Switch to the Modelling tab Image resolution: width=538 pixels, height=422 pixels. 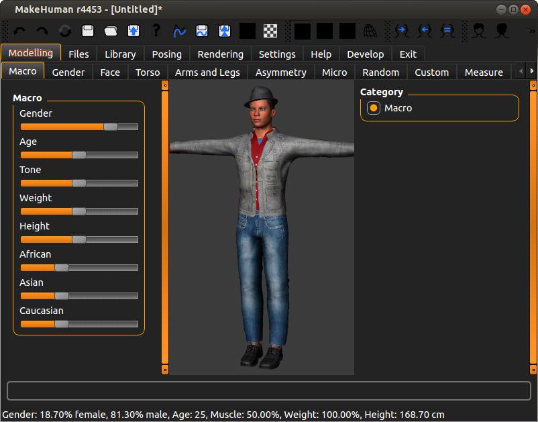(x=31, y=53)
